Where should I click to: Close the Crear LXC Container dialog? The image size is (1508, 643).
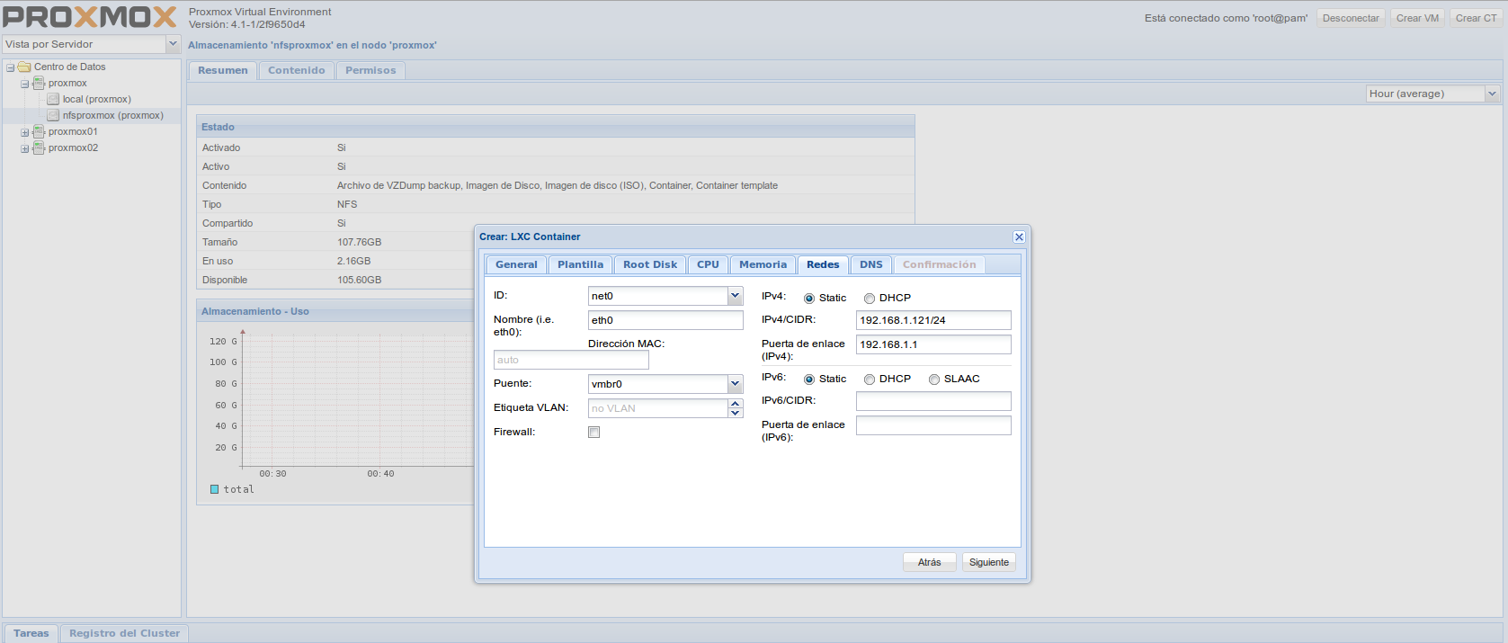pyautogui.click(x=1019, y=237)
